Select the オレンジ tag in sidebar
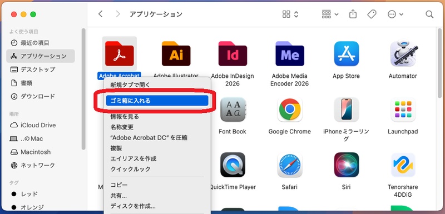445x214 pixels. point(41,207)
